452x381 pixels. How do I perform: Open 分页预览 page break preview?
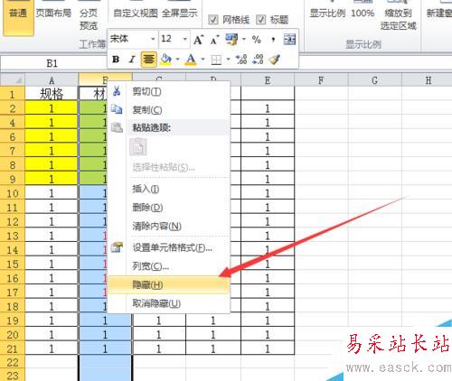point(89,19)
